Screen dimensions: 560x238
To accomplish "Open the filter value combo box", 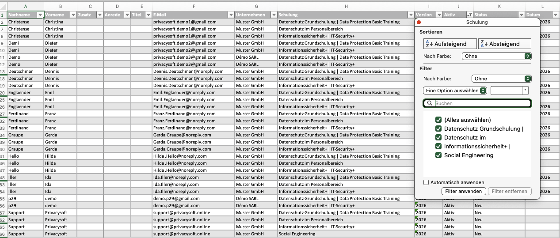I will 509,90.
